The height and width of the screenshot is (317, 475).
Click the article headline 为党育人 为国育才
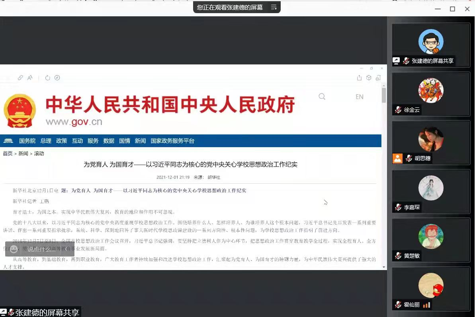pyautogui.click(x=191, y=164)
